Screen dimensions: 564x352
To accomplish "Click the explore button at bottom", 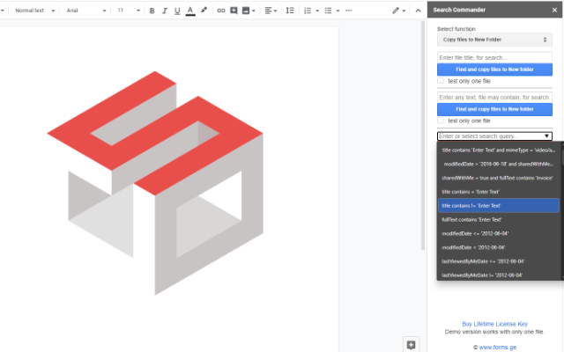I will tap(411, 345).
